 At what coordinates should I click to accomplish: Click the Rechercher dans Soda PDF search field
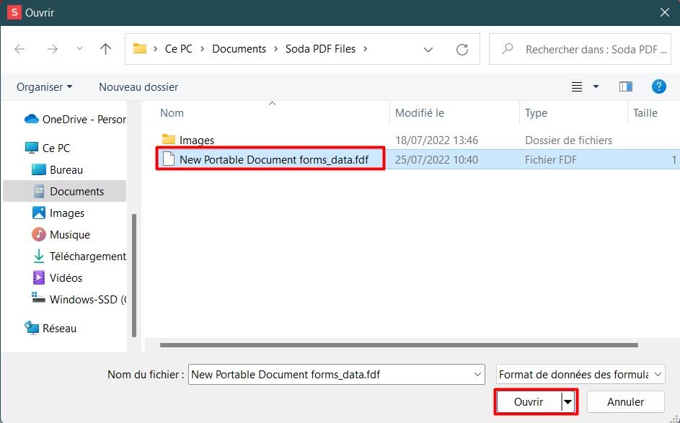coord(580,50)
